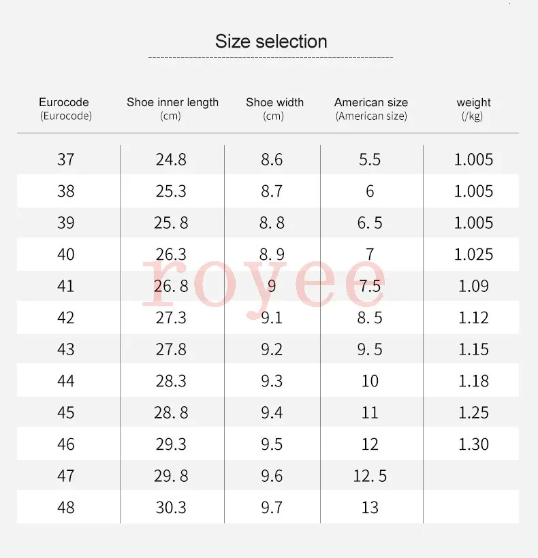Click the 1.025 weight value

coord(473,255)
